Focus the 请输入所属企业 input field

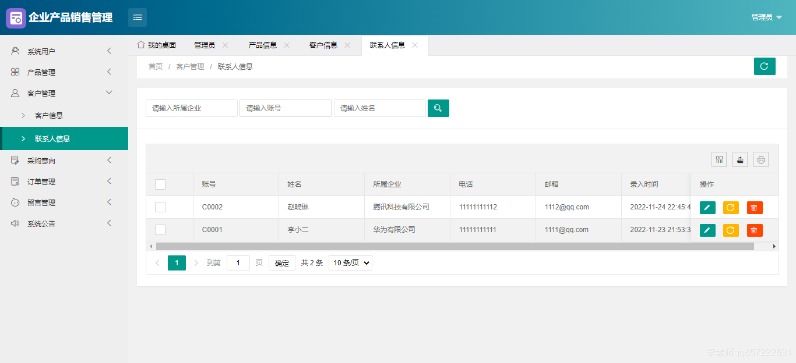[x=192, y=108]
